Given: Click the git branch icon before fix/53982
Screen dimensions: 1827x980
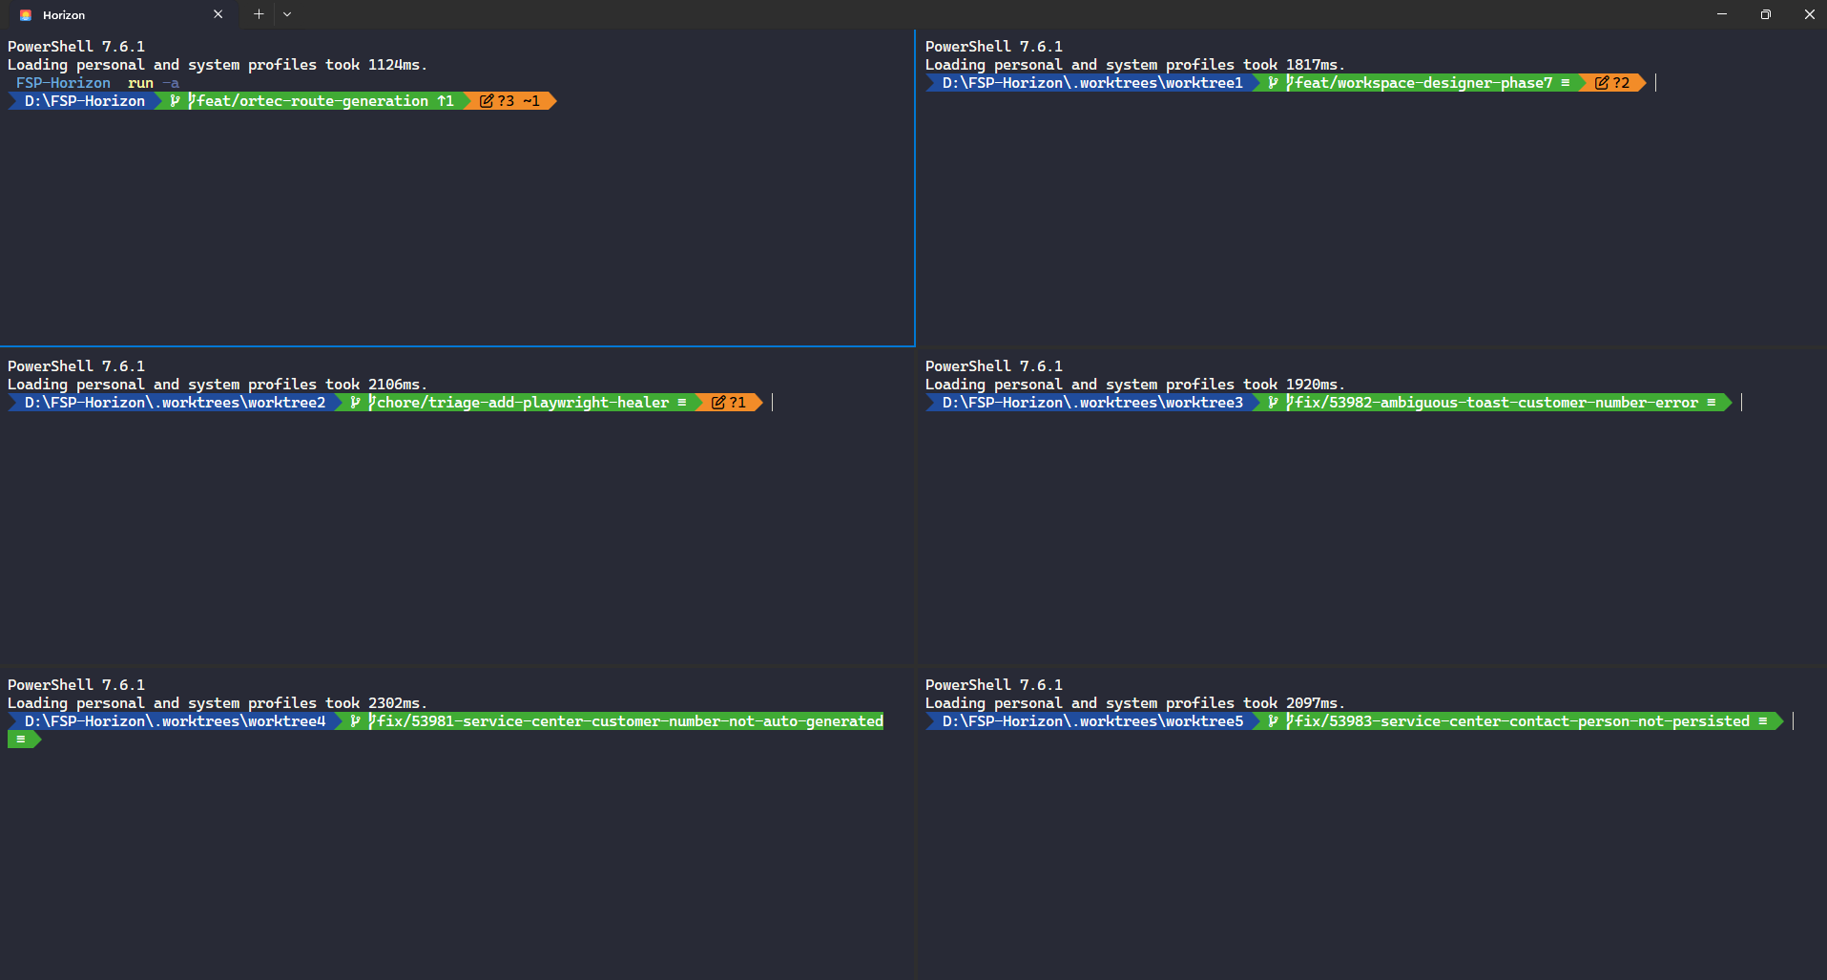Looking at the screenshot, I should (1273, 403).
